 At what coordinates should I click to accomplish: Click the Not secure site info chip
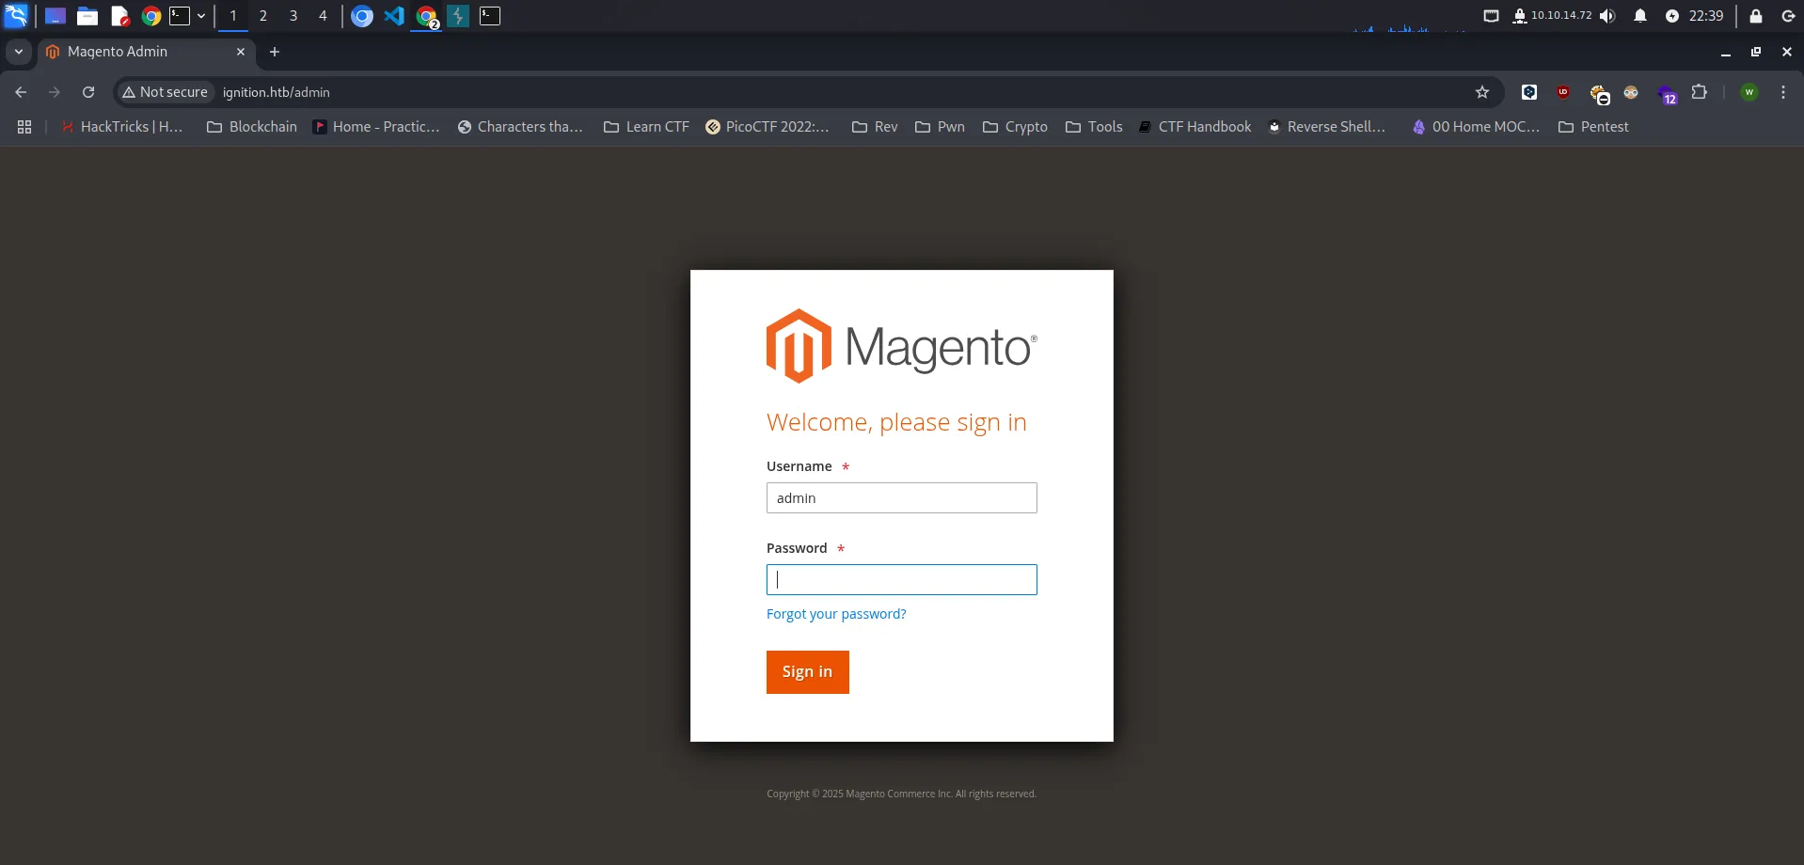pyautogui.click(x=166, y=92)
